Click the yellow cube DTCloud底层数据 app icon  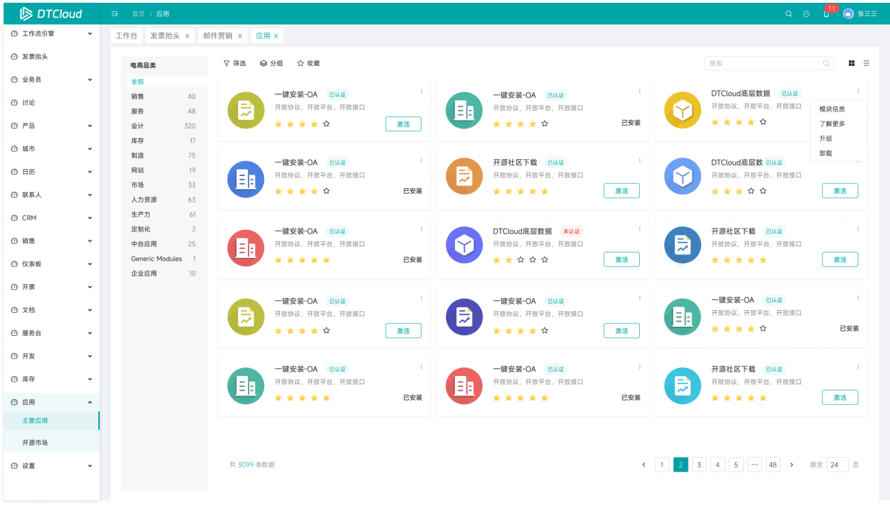[682, 111]
